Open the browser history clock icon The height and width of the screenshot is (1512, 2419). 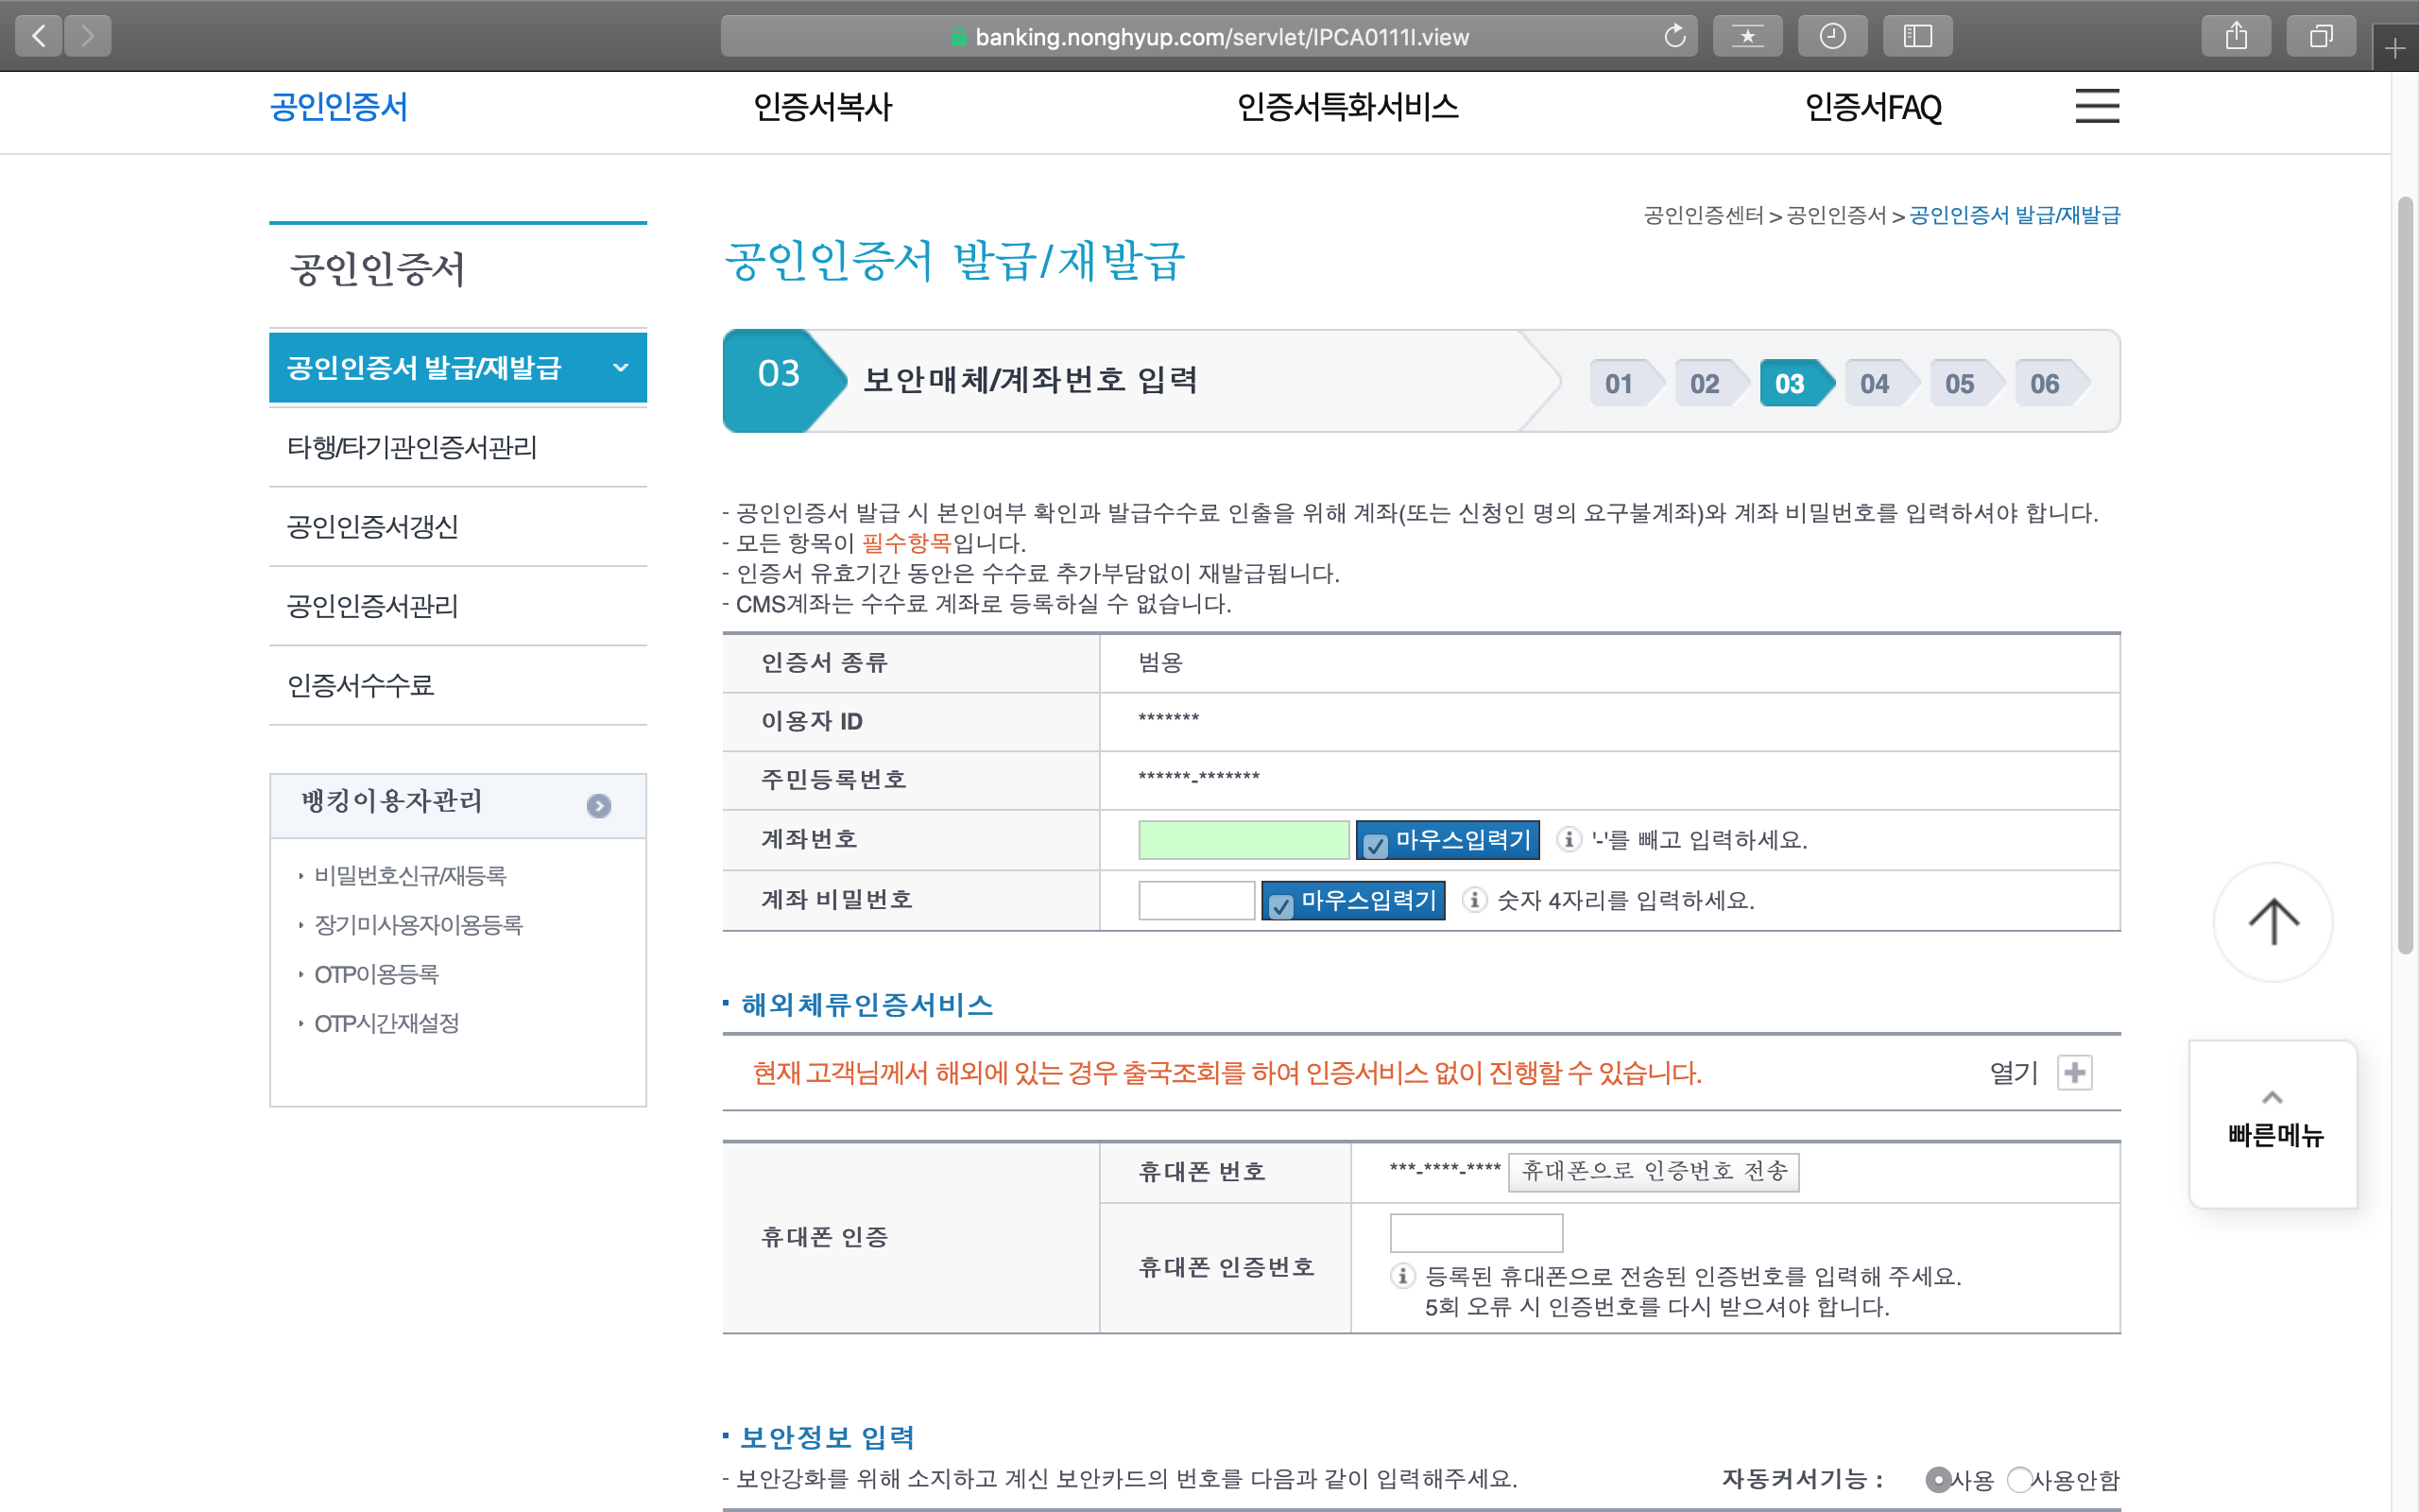[x=1831, y=37]
